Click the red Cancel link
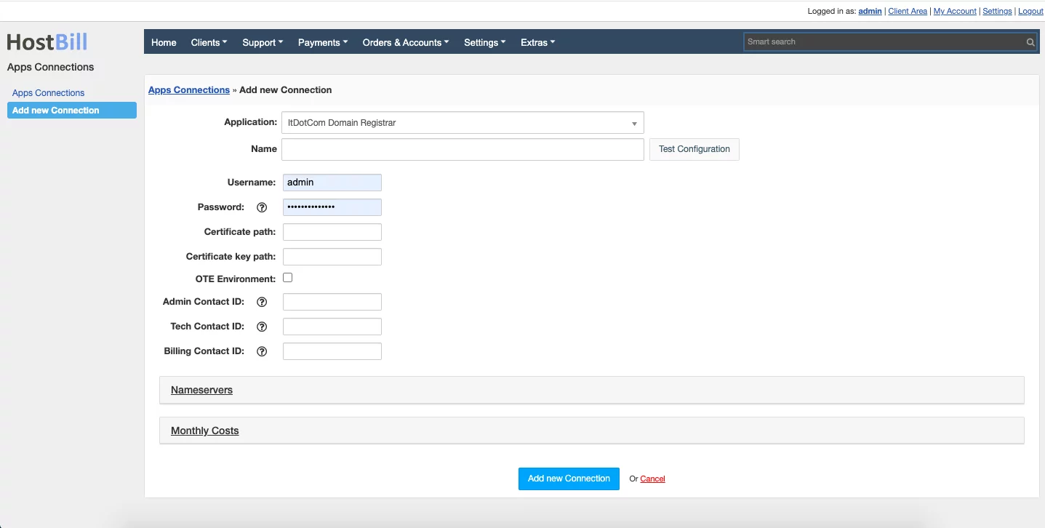Screen dimensions: 1045x528 pos(652,479)
